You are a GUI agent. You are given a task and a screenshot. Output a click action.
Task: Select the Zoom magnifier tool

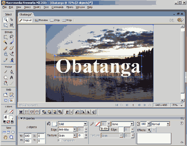coord(11,137)
